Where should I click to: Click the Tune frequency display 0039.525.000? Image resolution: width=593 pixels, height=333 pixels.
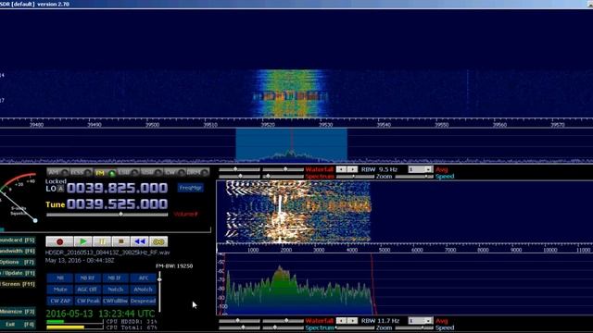pos(118,204)
